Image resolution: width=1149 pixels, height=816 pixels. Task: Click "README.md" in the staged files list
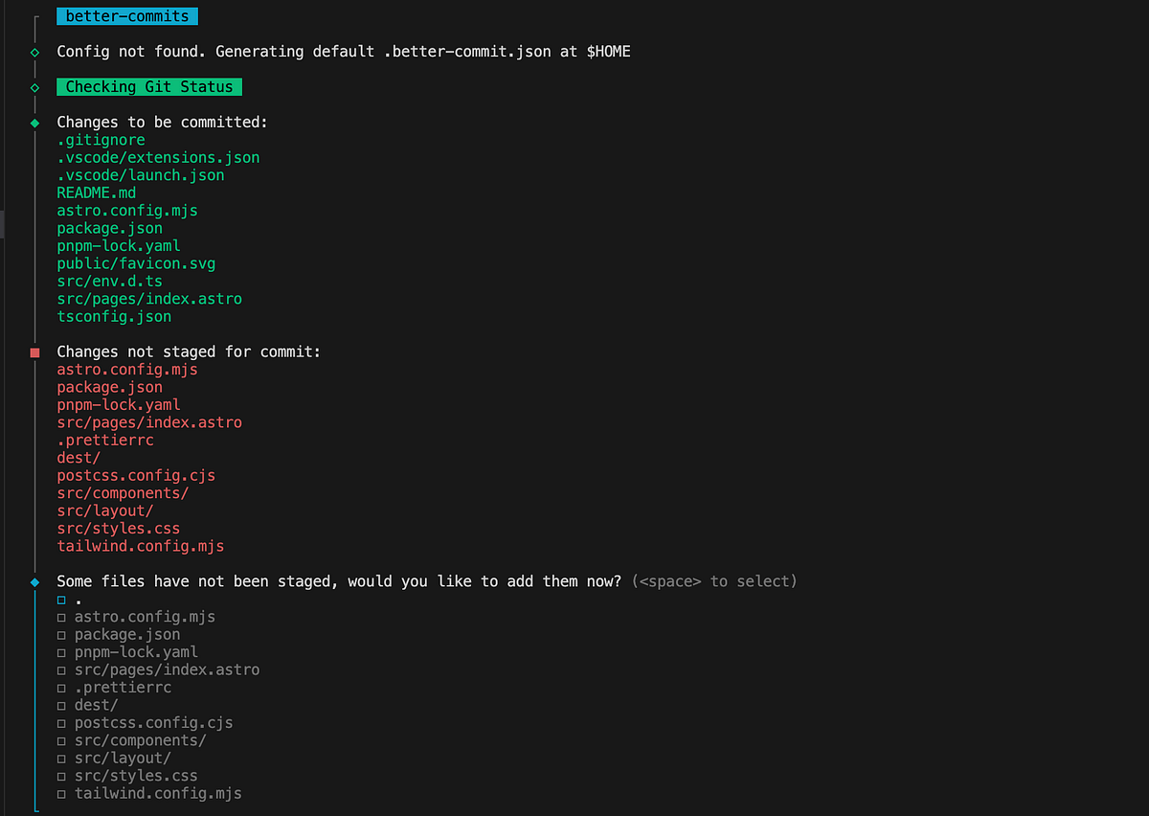(x=96, y=193)
